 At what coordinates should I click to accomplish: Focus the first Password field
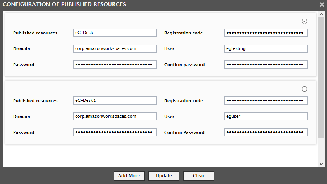click(x=115, y=64)
